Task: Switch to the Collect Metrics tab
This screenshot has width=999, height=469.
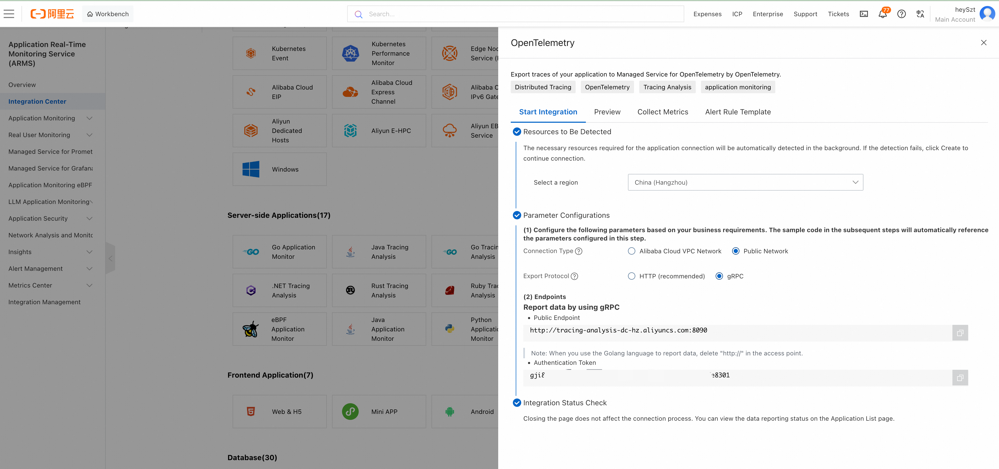Action: coord(663,112)
